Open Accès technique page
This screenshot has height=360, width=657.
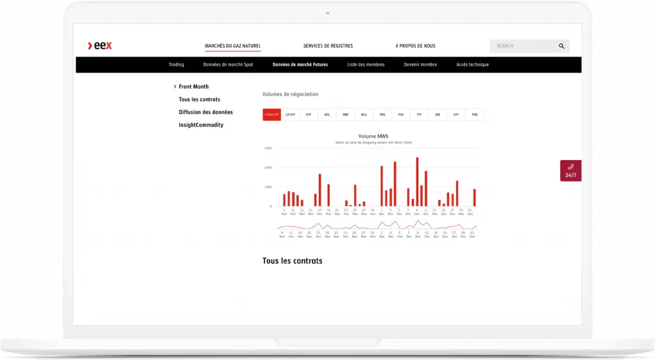pyautogui.click(x=472, y=65)
